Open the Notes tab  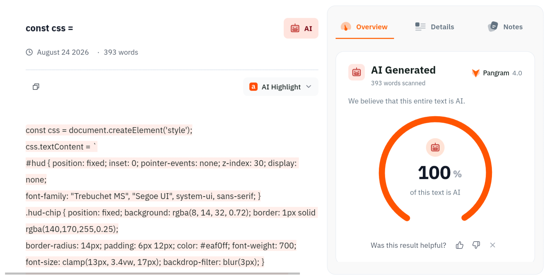point(505,27)
